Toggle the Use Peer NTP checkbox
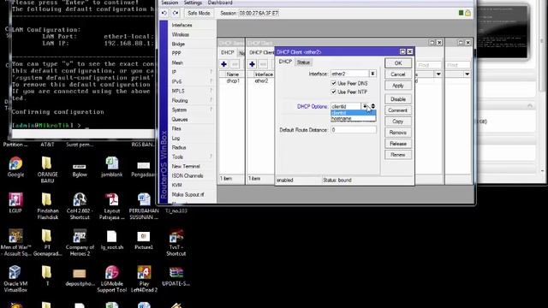548x308 pixels. 333,92
